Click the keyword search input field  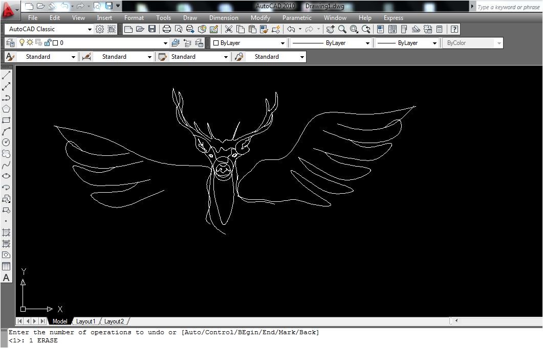pos(508,7)
